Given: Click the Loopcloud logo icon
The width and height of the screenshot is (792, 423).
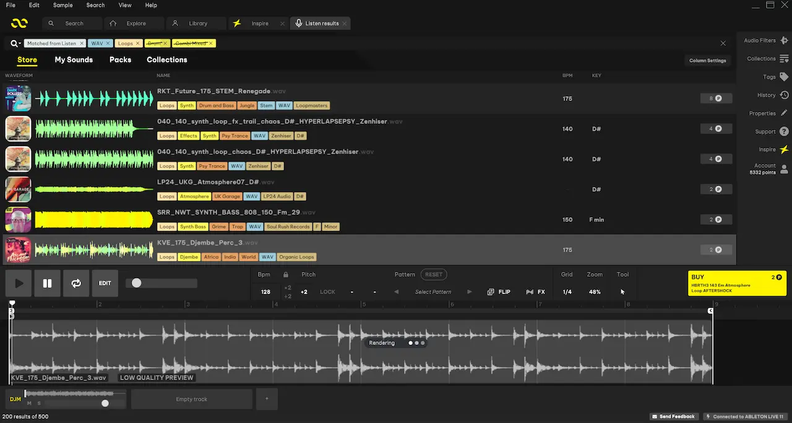Looking at the screenshot, I should click(19, 24).
